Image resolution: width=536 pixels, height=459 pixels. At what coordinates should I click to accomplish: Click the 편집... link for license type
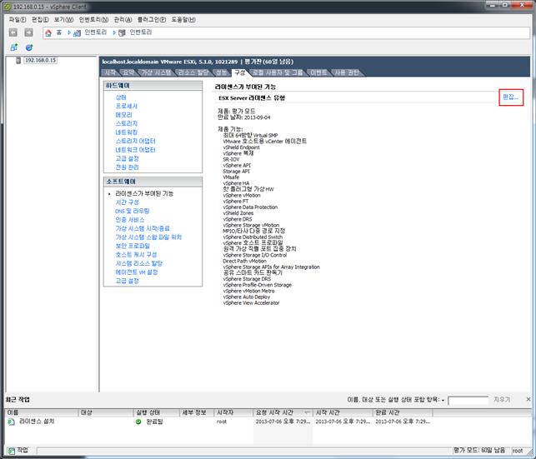click(510, 97)
